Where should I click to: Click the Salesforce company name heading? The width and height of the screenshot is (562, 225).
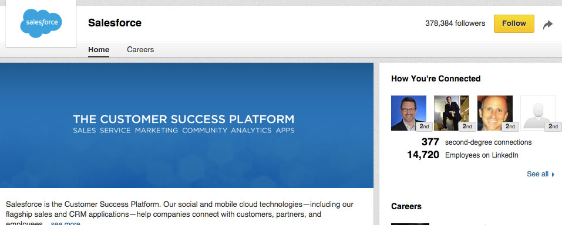pyautogui.click(x=115, y=23)
